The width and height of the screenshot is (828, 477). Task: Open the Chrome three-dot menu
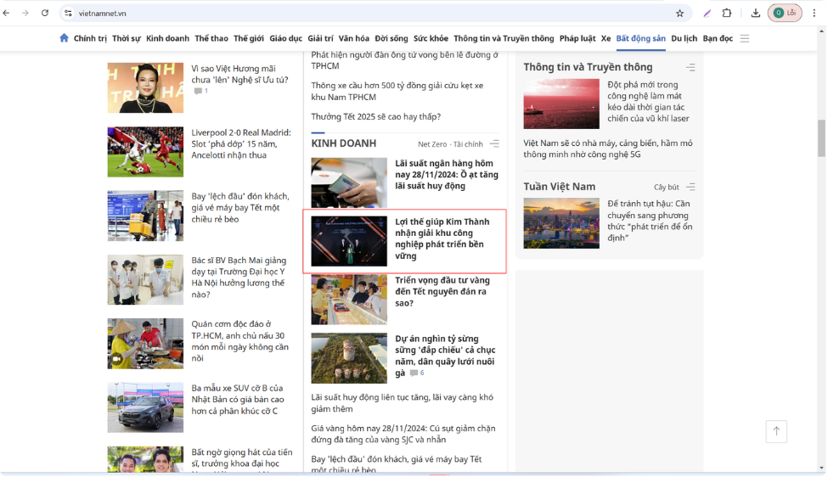pyautogui.click(x=814, y=14)
